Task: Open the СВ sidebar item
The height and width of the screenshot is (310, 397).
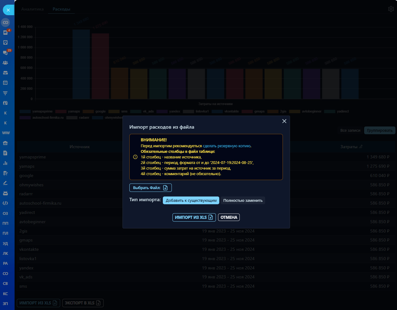Action: click(5, 283)
